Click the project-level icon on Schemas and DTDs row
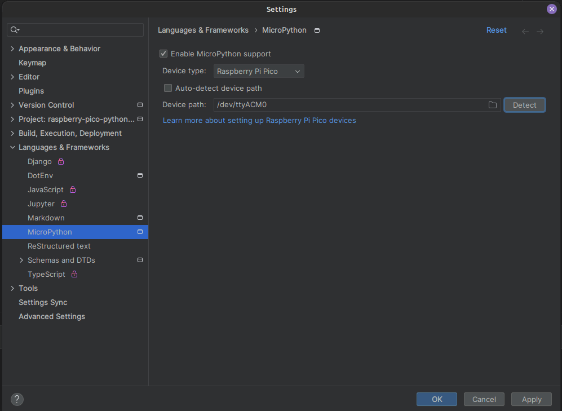Viewport: 562px width, 411px height. coord(140,260)
